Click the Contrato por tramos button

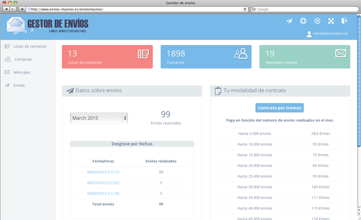[280, 108]
